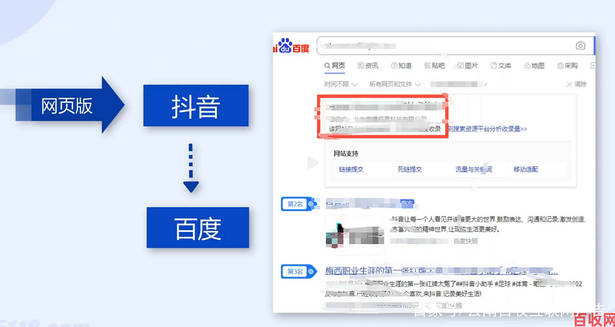Click the 网站支持 heading
This screenshot has width=615, height=327.
click(x=346, y=153)
